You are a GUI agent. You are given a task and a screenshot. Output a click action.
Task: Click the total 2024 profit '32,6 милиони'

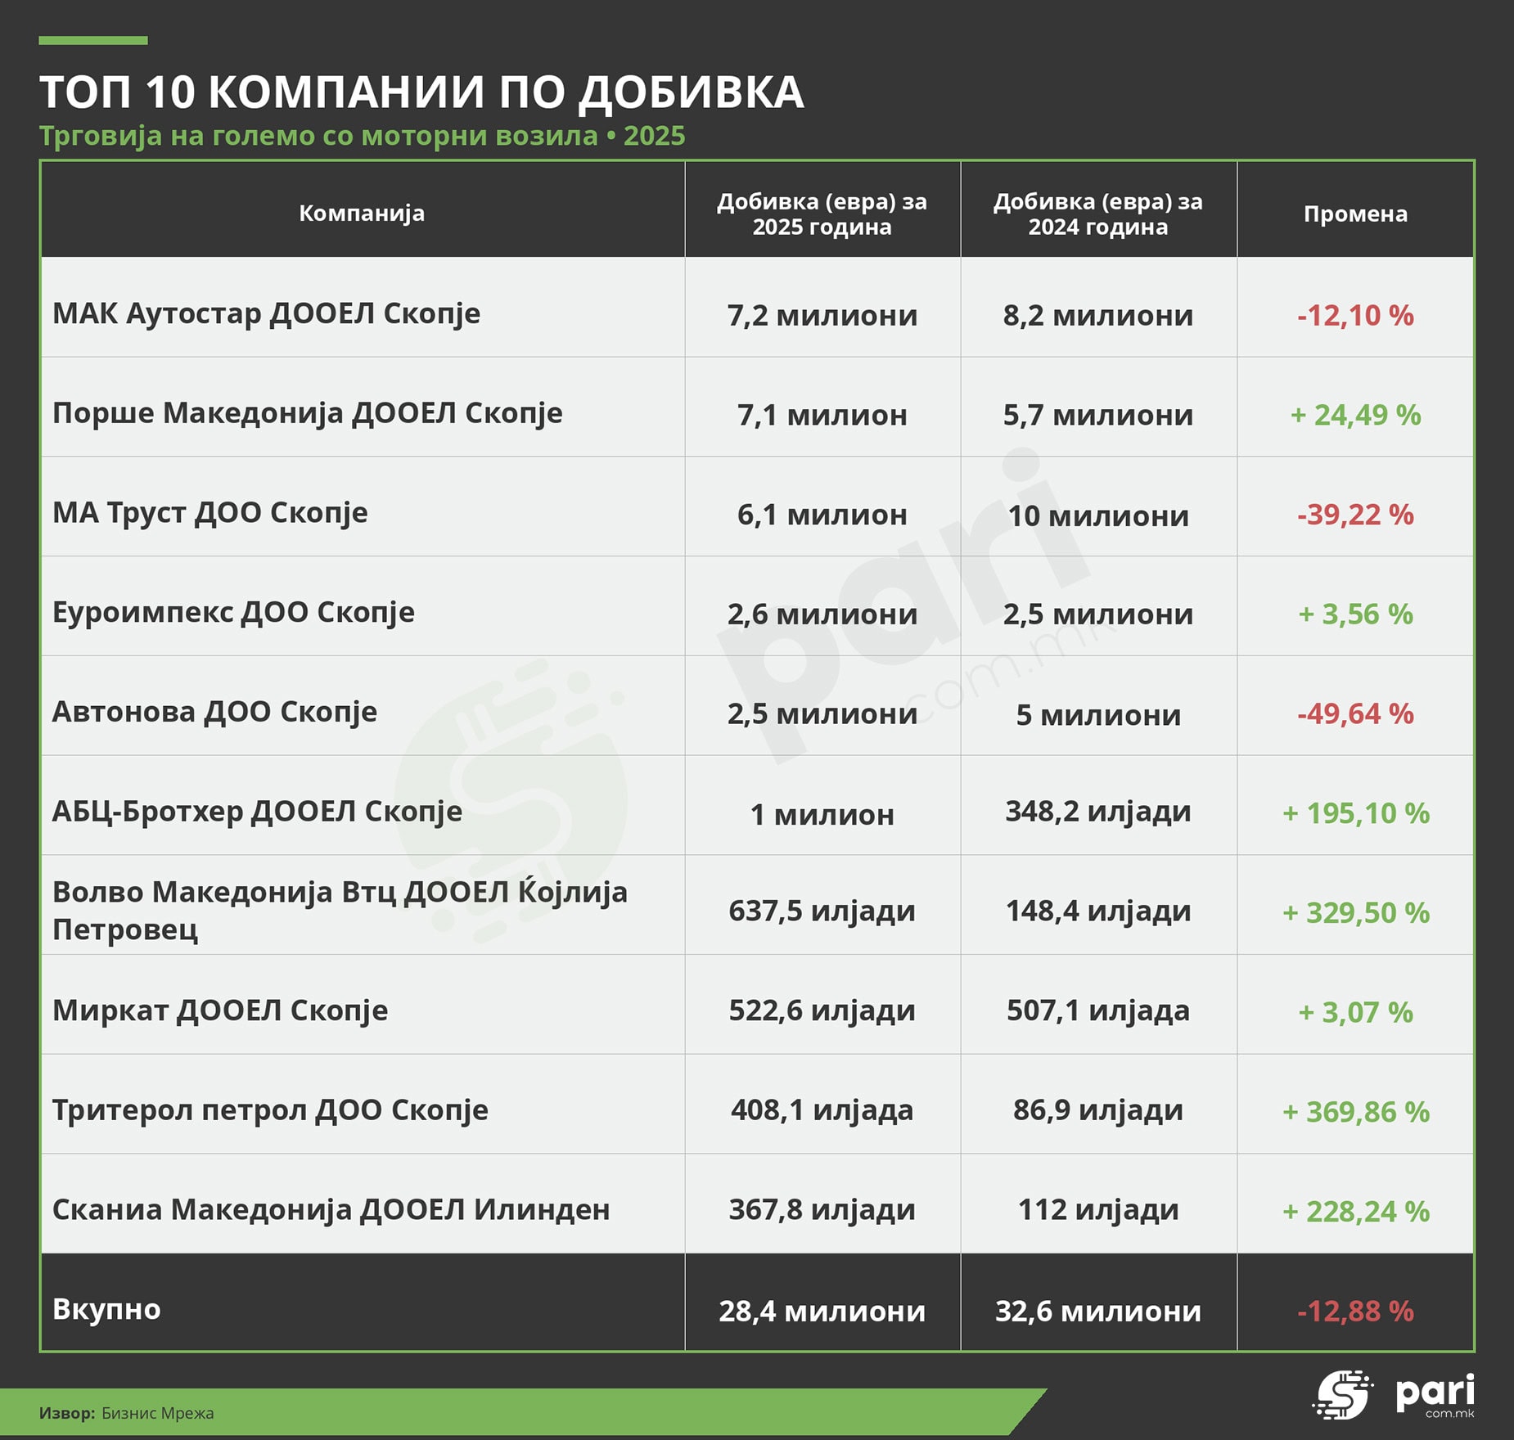point(1098,1312)
